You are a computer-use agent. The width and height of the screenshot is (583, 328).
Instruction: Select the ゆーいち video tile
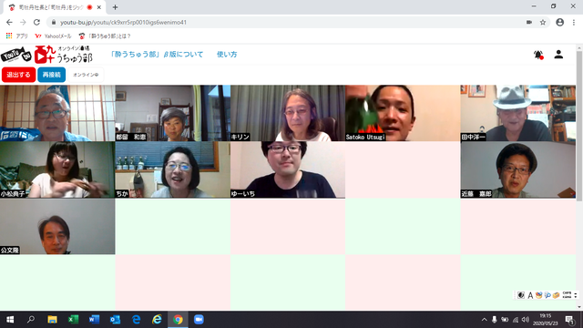point(288,169)
